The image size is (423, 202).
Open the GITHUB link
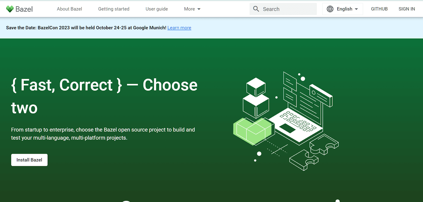click(379, 9)
